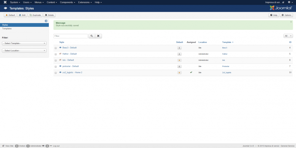Switch to the Templates sidebar item
296x148 pixels.
(x=7, y=29)
